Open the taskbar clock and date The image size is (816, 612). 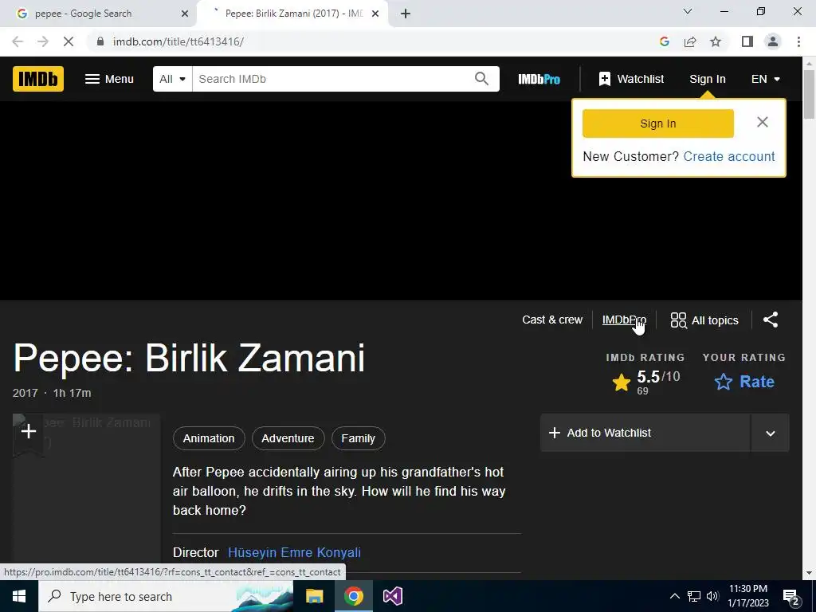click(x=748, y=596)
